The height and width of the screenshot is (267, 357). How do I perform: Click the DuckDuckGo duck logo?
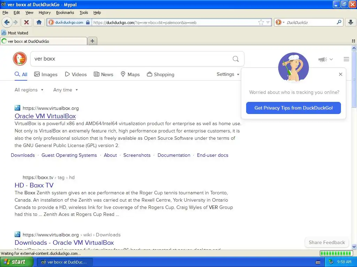tap(20, 59)
